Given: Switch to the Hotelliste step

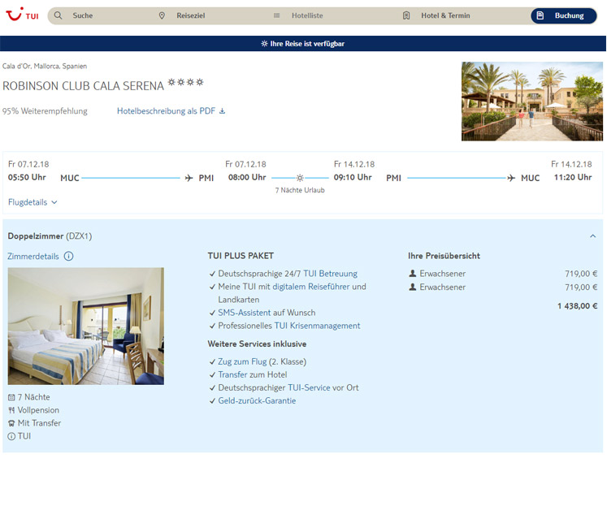Looking at the screenshot, I should pyautogui.click(x=307, y=15).
